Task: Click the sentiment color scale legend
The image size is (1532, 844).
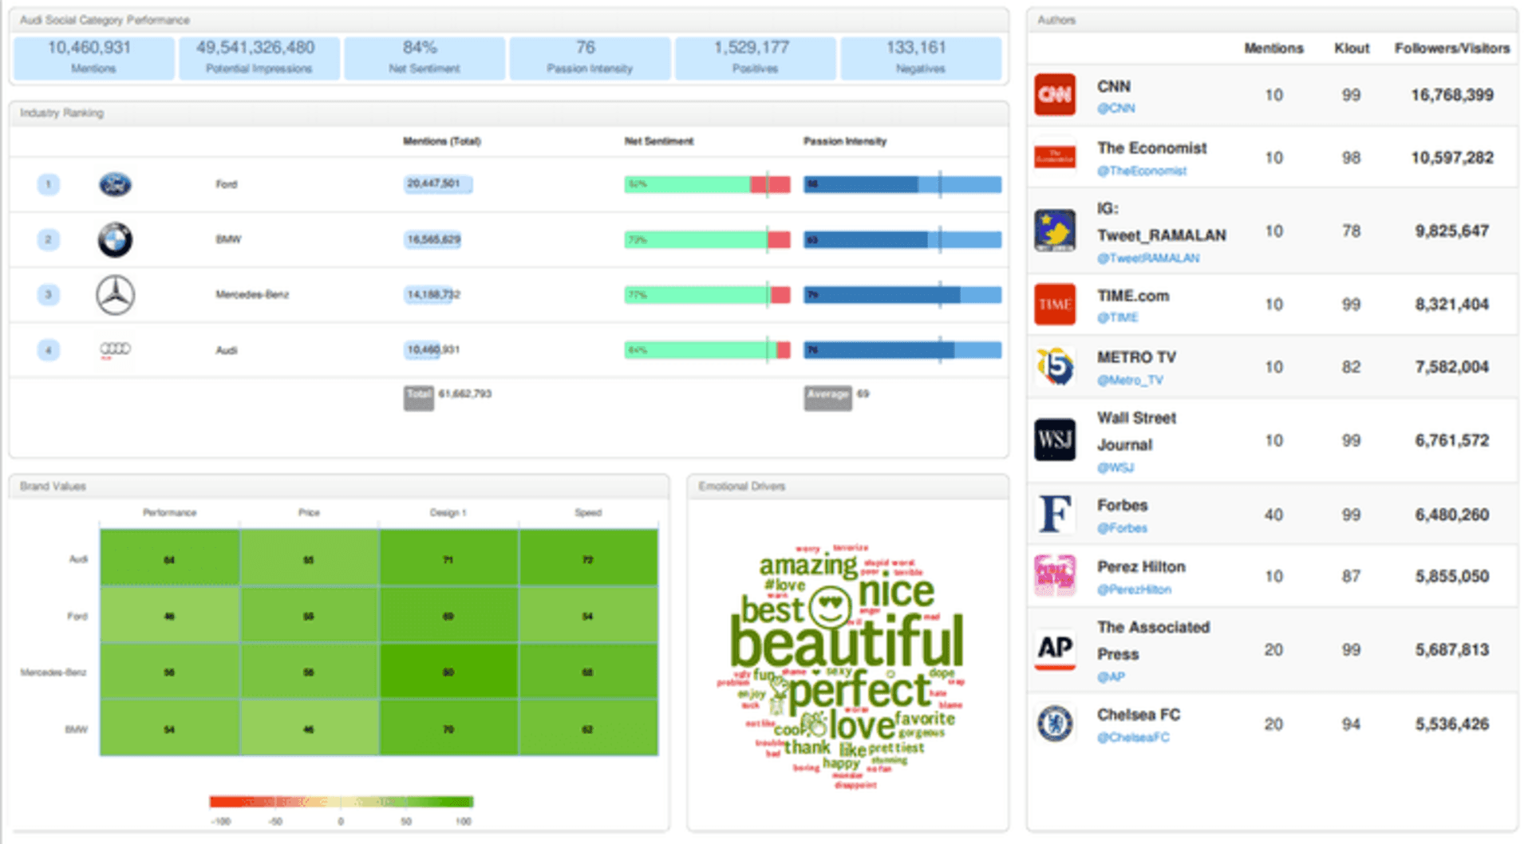Action: point(342,801)
